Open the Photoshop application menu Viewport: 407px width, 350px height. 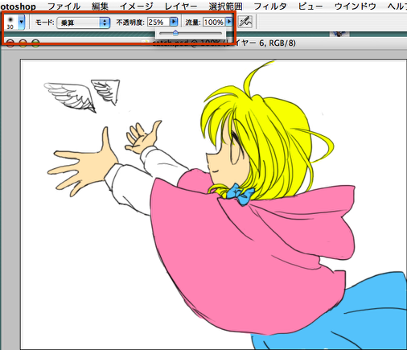(x=18, y=6)
